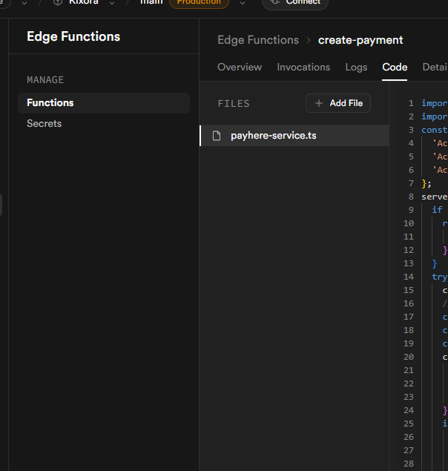Expand the project selector chevron beside Kixora

pyautogui.click(x=112, y=3)
